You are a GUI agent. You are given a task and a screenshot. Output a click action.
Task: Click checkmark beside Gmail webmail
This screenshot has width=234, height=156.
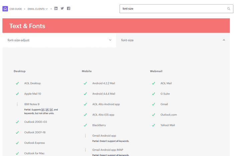point(153,104)
